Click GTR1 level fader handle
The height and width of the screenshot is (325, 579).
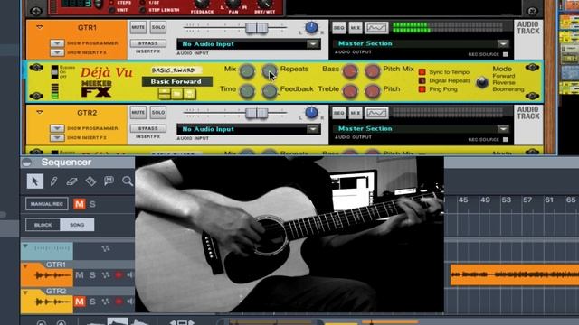tap(256, 28)
